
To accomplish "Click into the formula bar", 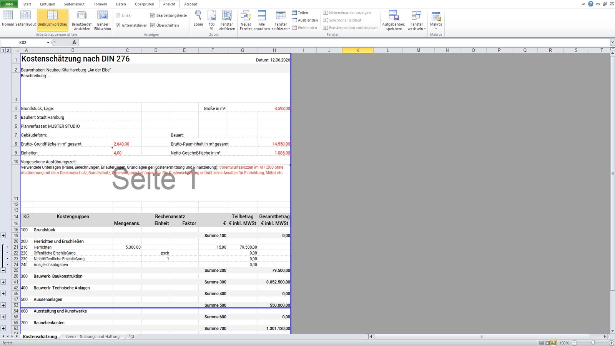I will [344, 43].
